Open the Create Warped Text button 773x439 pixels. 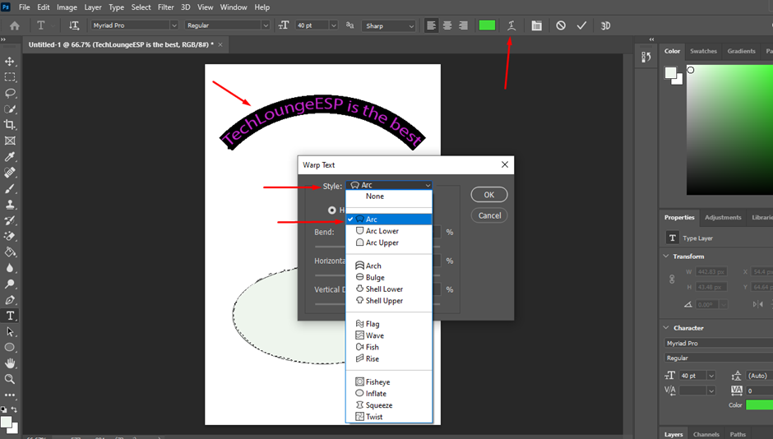511,25
